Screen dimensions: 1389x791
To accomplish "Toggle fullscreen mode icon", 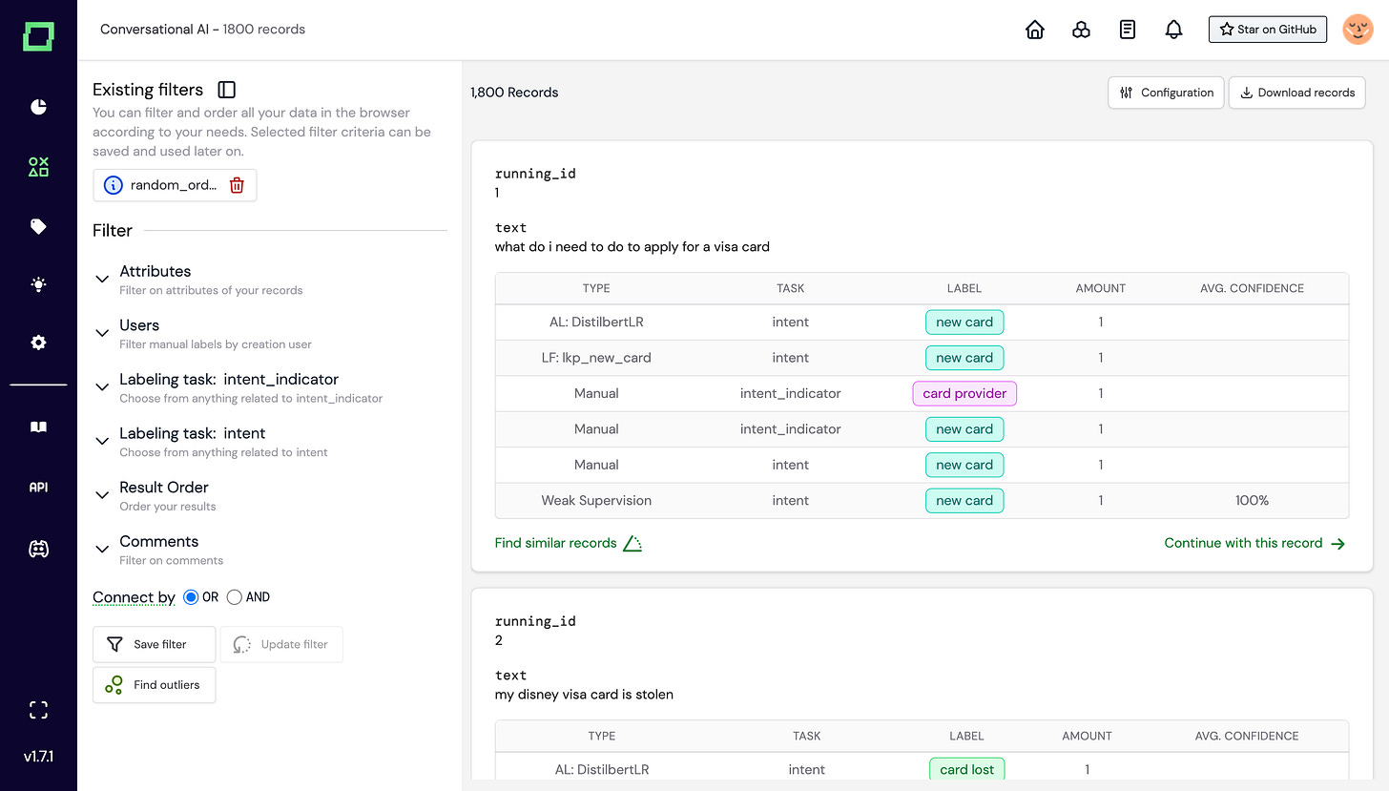I will [38, 709].
